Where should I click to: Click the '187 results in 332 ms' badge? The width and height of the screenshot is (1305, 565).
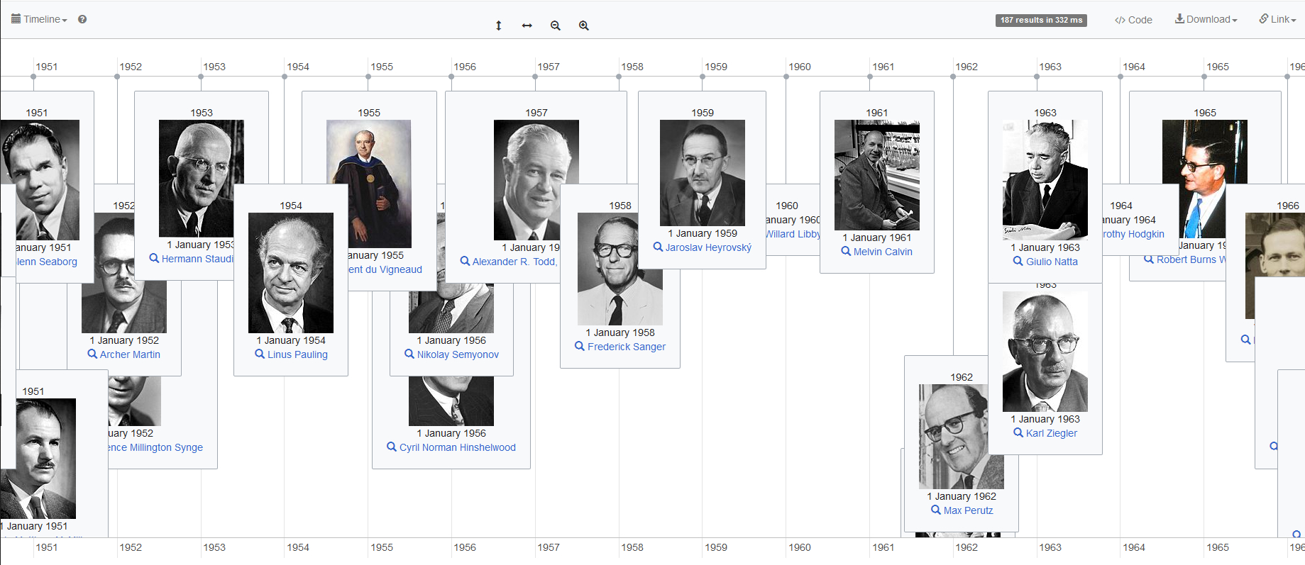[1041, 20]
